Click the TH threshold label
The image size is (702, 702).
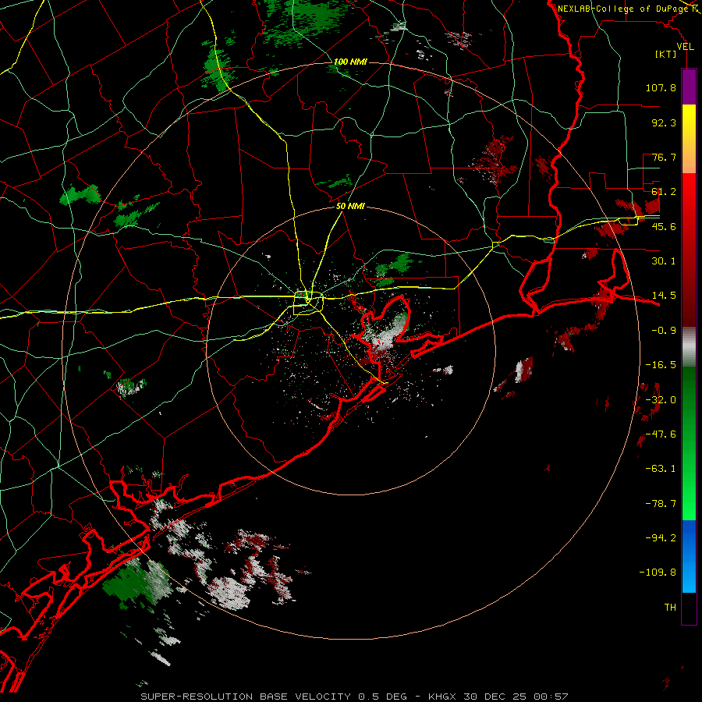point(670,608)
